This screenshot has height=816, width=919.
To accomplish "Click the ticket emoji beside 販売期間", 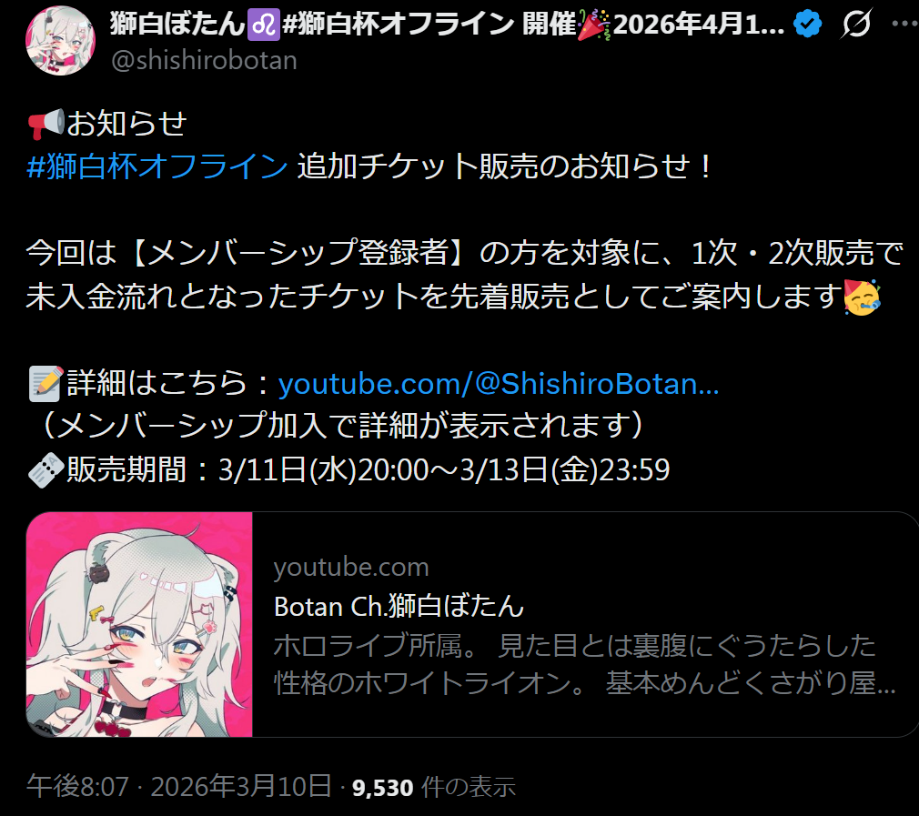I will click(x=45, y=470).
